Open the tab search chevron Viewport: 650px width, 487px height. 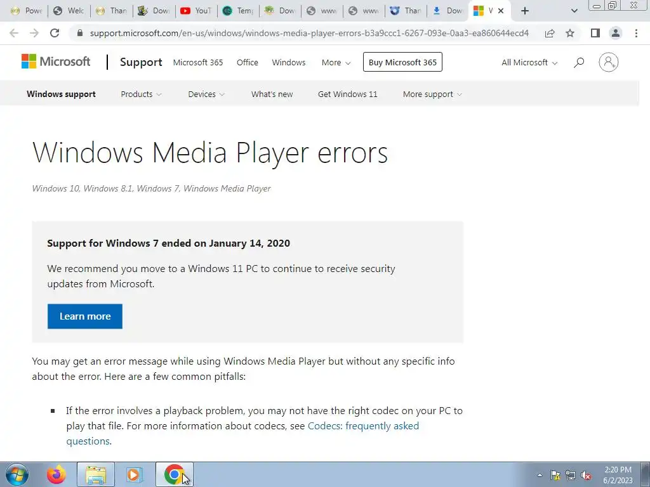(x=574, y=11)
